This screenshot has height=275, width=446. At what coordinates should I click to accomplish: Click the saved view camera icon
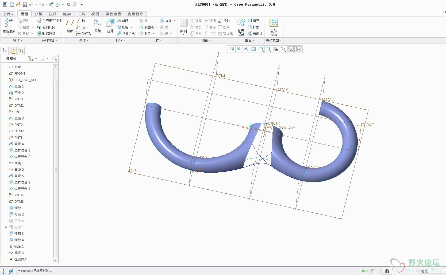pyautogui.click(x=276, y=49)
